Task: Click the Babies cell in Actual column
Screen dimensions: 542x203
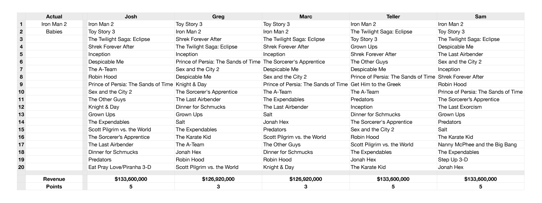Action: pyautogui.click(x=54, y=31)
